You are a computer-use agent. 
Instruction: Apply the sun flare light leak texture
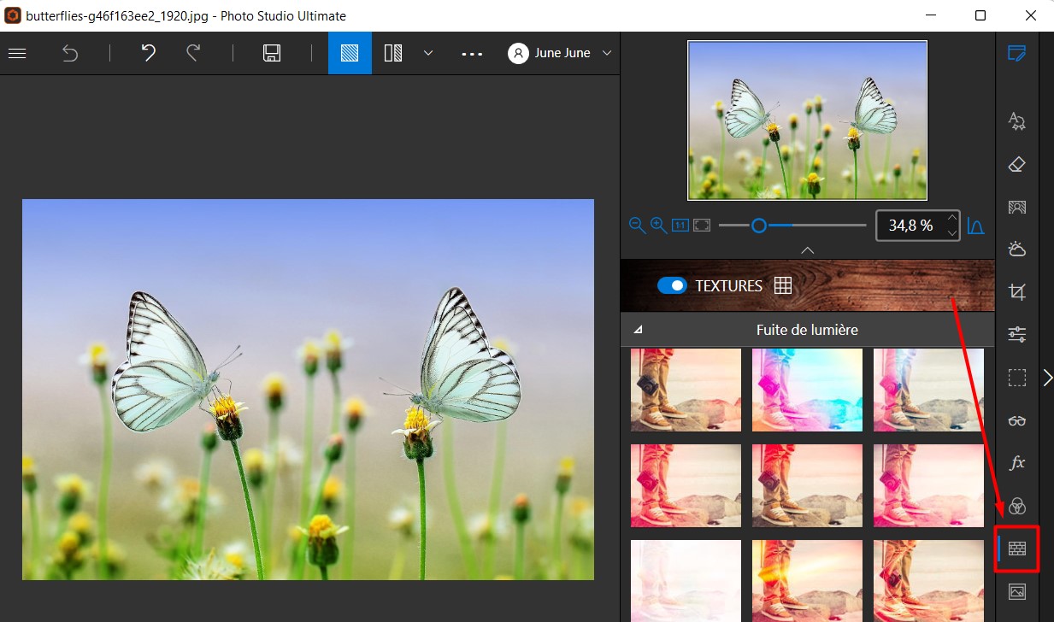tap(807, 581)
